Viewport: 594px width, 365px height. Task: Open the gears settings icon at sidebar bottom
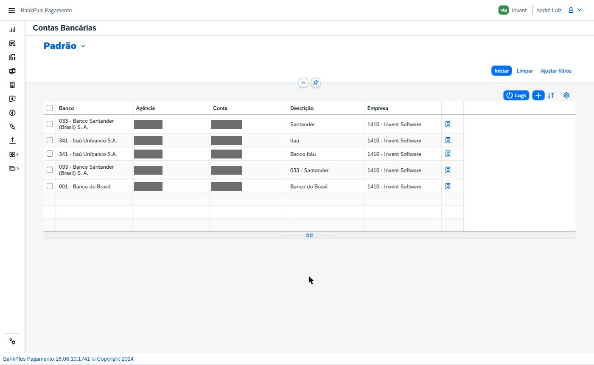coord(12,342)
